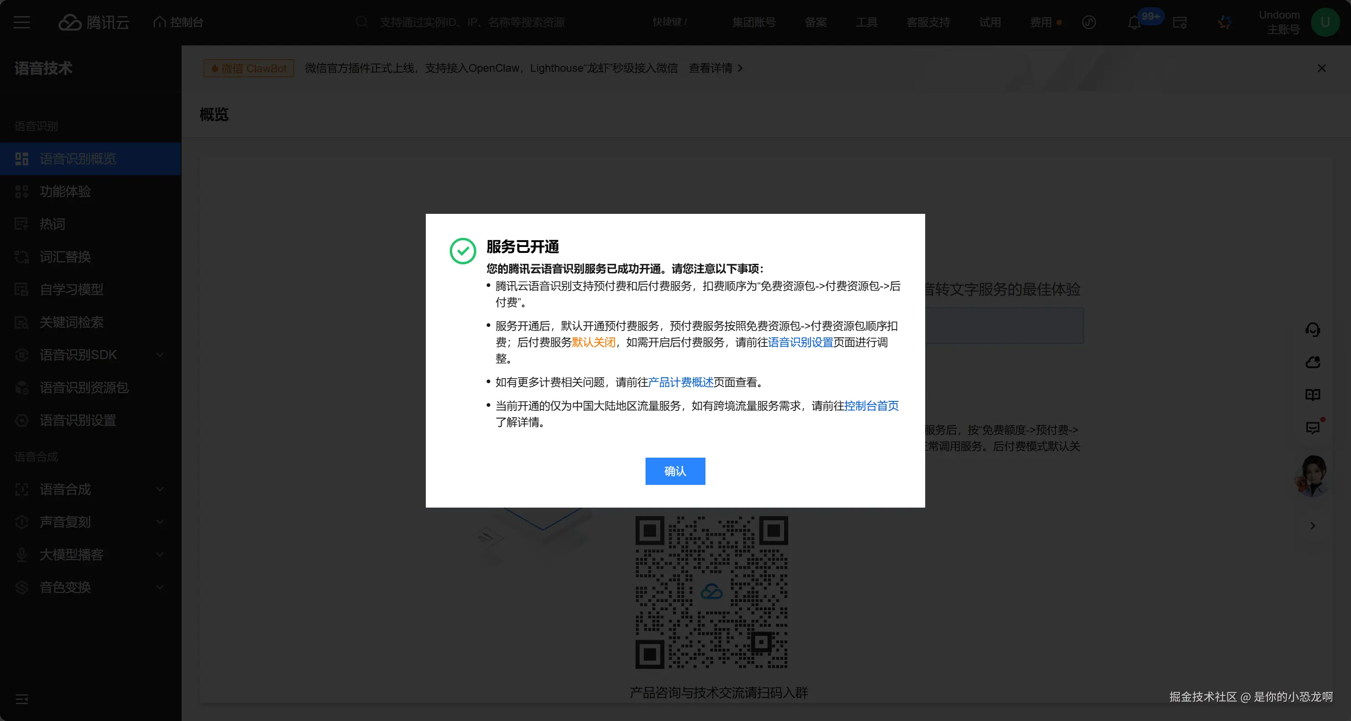
Task: Click the customer service headset icon
Action: point(1312,330)
